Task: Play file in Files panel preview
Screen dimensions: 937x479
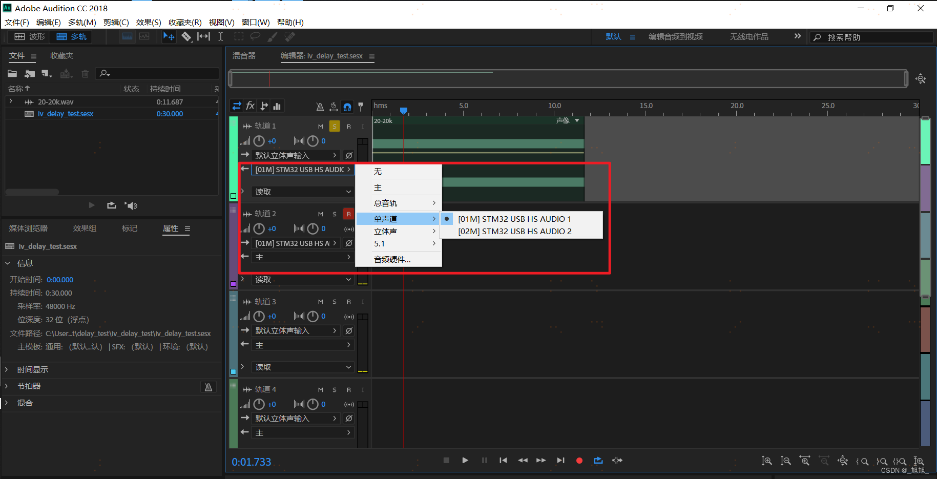Action: coord(92,205)
